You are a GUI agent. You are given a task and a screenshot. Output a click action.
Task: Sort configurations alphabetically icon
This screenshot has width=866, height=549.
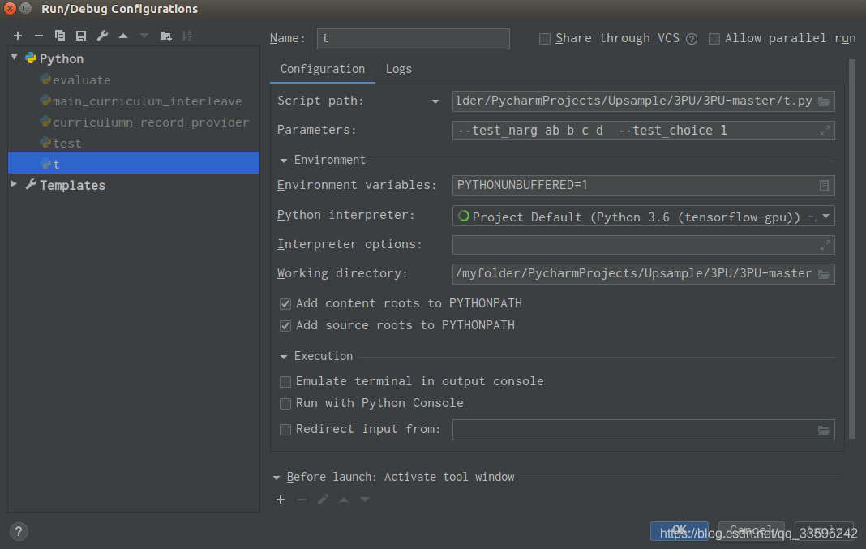(186, 36)
